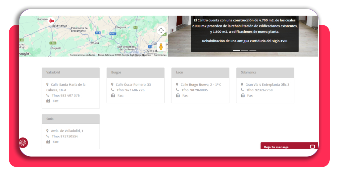Click the location pin in Valladolid card

47,85
